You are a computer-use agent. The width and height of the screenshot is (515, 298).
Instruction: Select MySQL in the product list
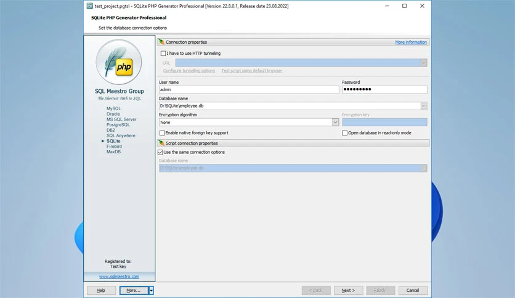(113, 108)
